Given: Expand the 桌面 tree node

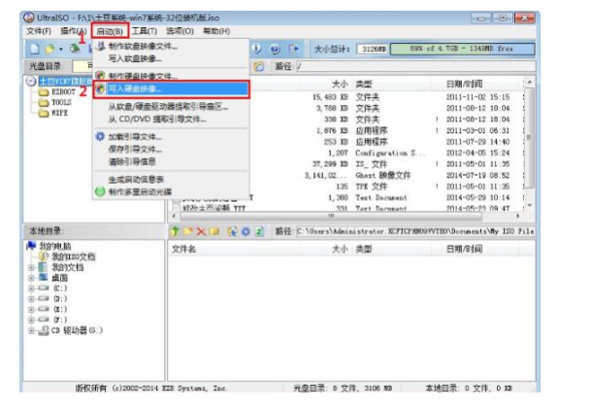Looking at the screenshot, I should coord(31,278).
